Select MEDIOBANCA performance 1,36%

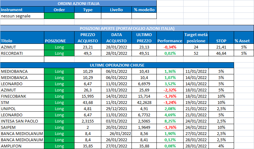point(170,71)
